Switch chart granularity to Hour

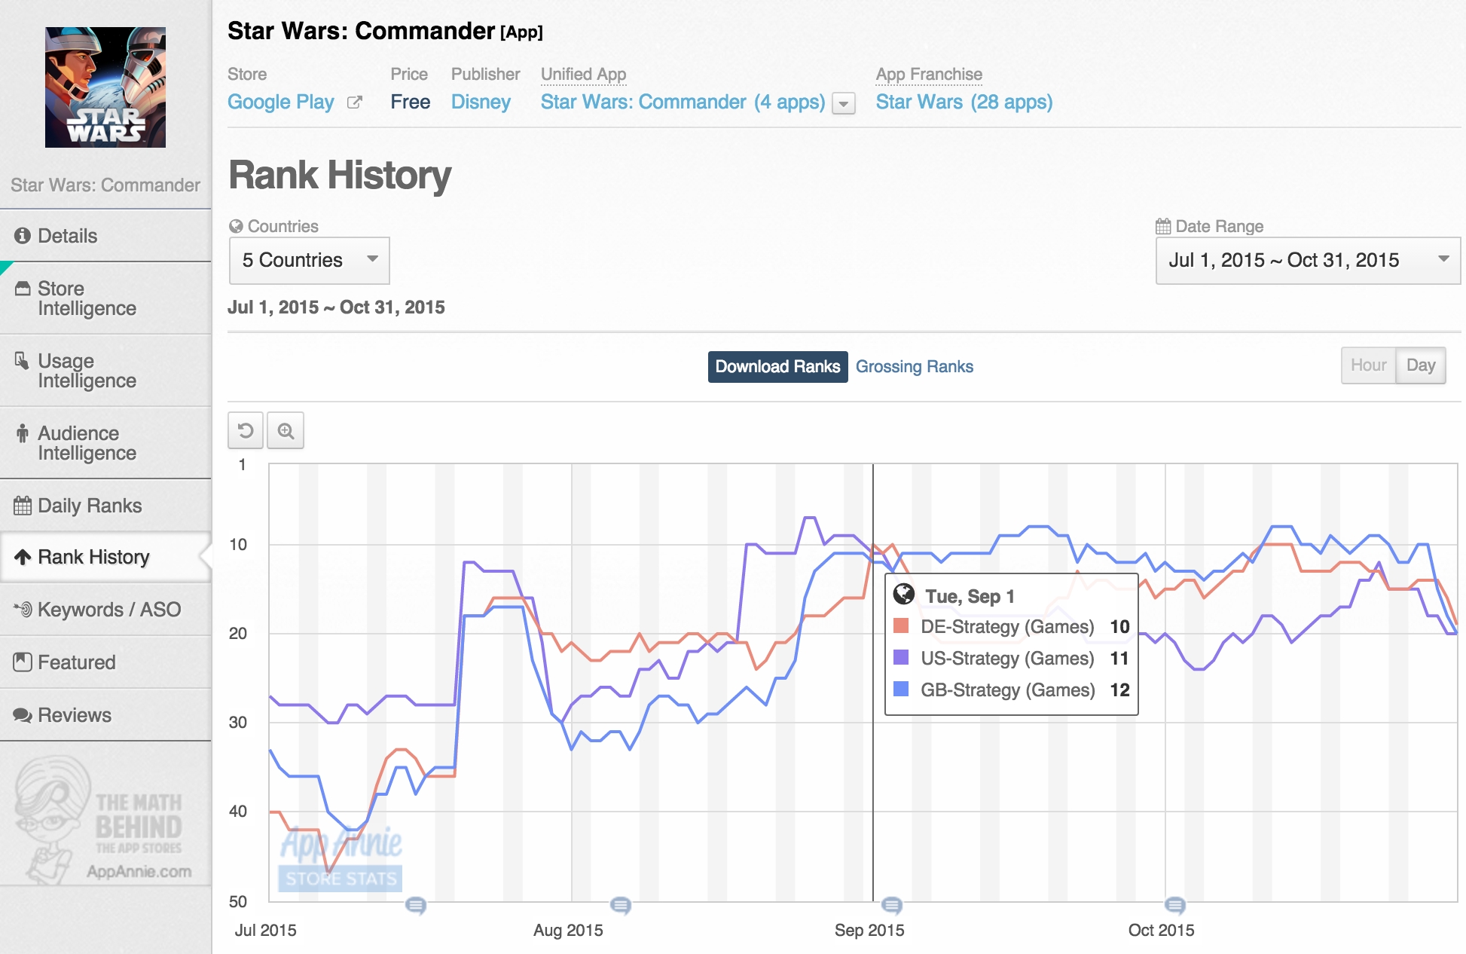(1368, 365)
